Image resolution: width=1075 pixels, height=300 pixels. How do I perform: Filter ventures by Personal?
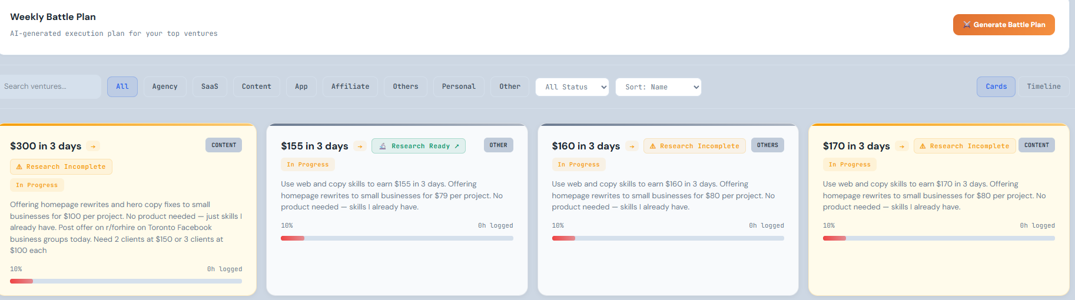459,86
